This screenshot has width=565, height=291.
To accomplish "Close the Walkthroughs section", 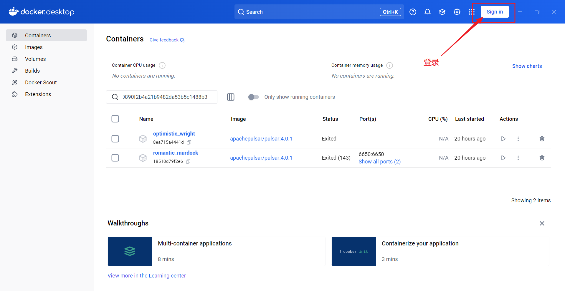I will pos(542,223).
